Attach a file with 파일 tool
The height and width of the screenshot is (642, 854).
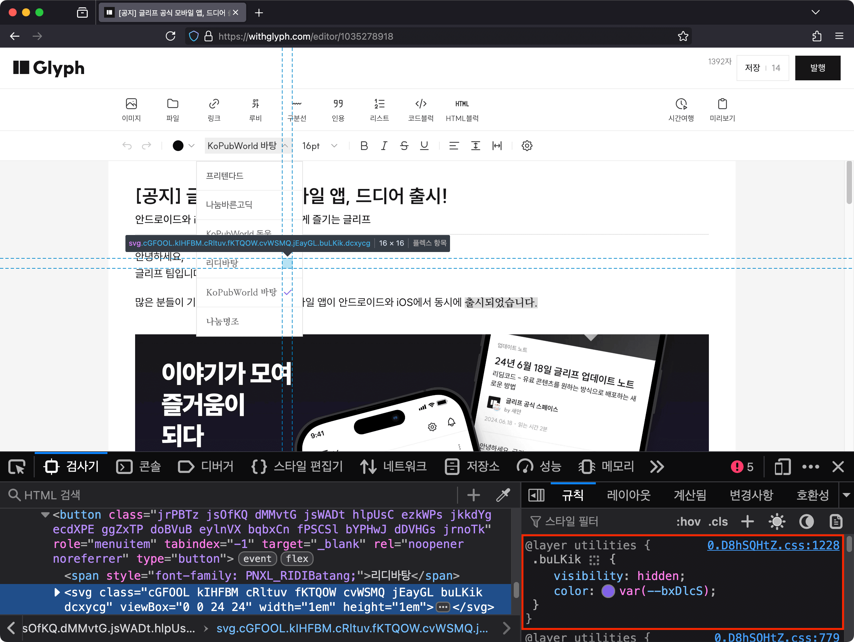coord(172,110)
